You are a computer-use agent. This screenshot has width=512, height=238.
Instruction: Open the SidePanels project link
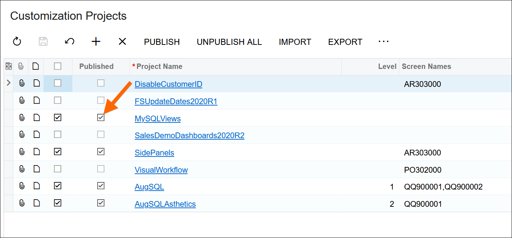point(154,153)
